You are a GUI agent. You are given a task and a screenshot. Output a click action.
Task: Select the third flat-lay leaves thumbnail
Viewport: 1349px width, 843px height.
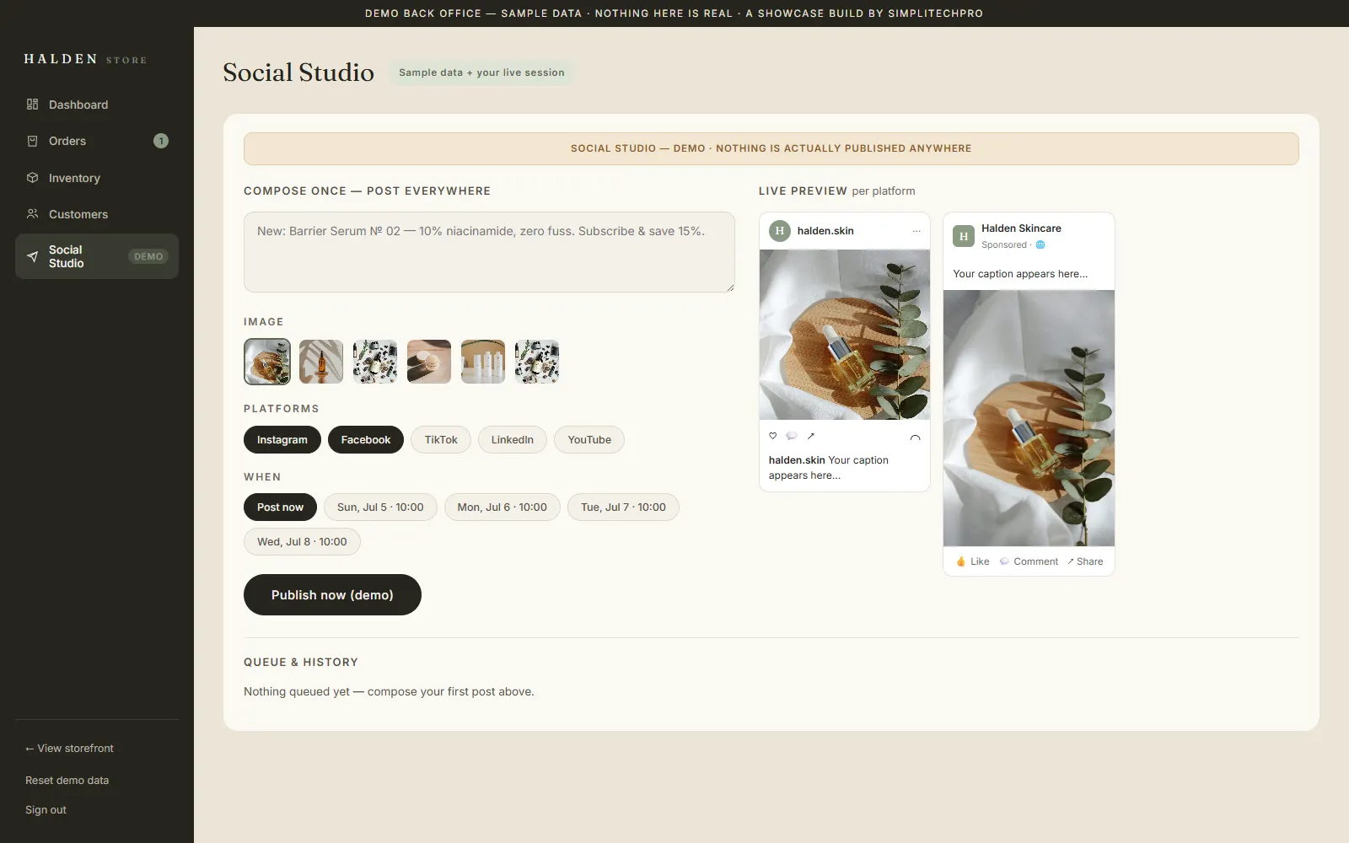(375, 362)
